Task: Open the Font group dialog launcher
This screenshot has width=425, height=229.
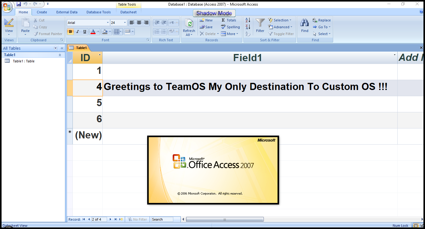Action: tap(147, 40)
